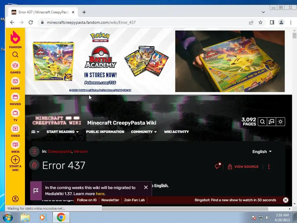This screenshot has height=223, width=297.
Task: Expand the Community menu
Action: tap(144, 132)
